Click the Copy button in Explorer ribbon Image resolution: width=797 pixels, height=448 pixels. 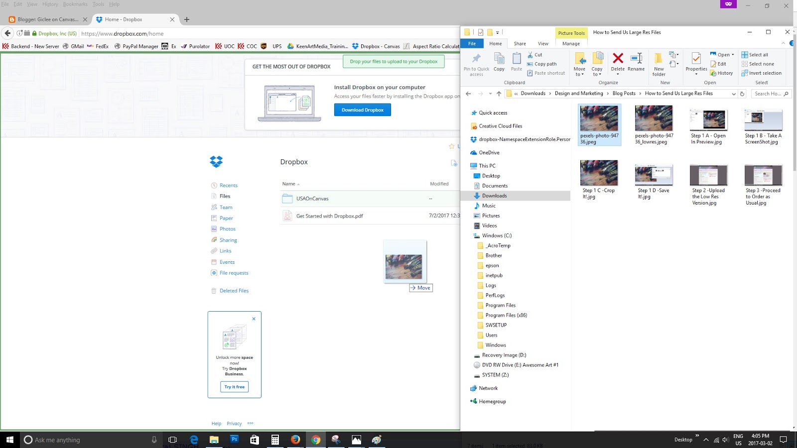coord(499,62)
